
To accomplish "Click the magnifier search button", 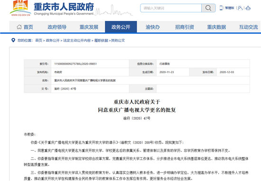I will [x=208, y=8].
